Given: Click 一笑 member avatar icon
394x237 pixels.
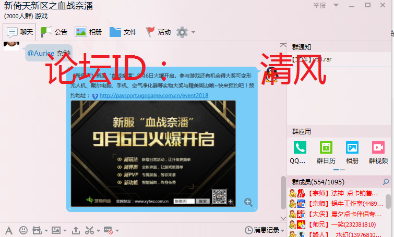Looking at the screenshot, I should click(301, 224).
